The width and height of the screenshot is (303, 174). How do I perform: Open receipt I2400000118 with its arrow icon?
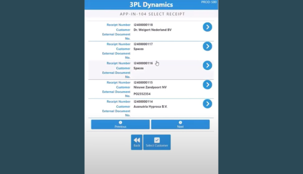207,27
